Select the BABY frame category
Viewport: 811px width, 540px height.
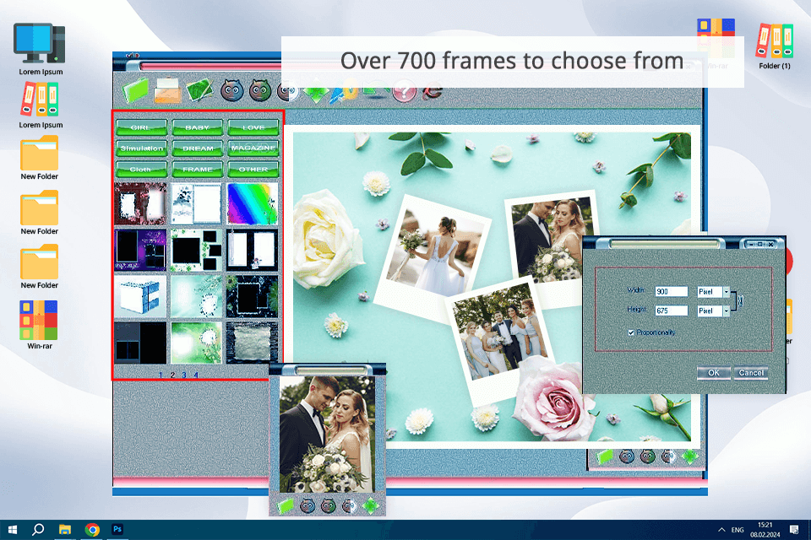tap(197, 127)
